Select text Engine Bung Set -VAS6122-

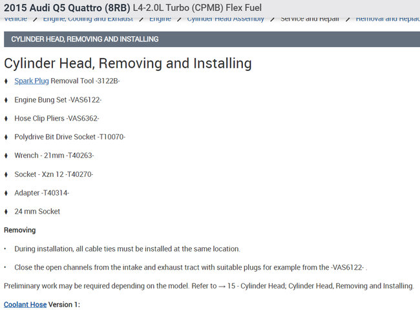pos(58,100)
